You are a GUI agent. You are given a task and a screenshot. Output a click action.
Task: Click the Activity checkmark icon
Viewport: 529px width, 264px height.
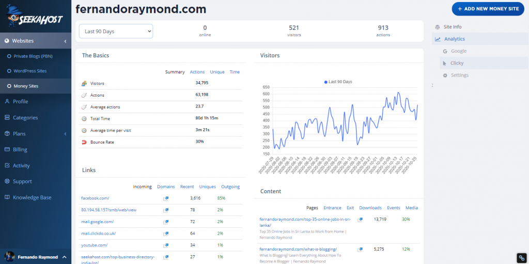point(7,165)
